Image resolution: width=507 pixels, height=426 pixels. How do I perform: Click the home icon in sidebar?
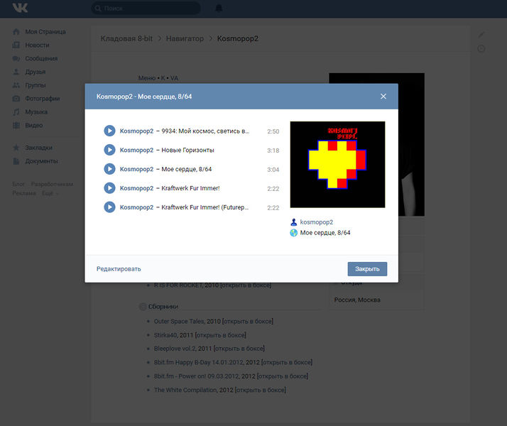tap(16, 32)
